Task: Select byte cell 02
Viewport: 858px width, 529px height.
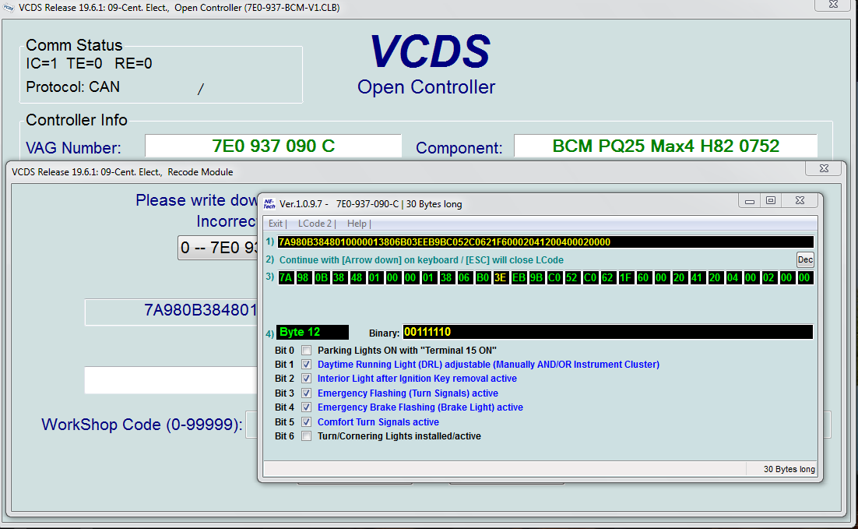Action: [x=768, y=277]
